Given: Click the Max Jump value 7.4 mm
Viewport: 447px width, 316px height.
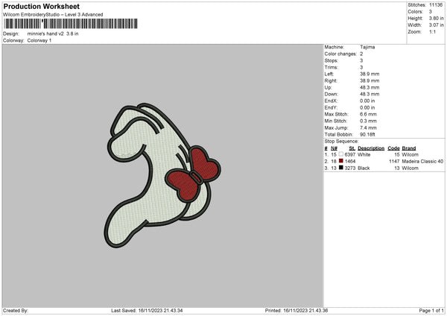Looking at the screenshot, I should 368,127.
